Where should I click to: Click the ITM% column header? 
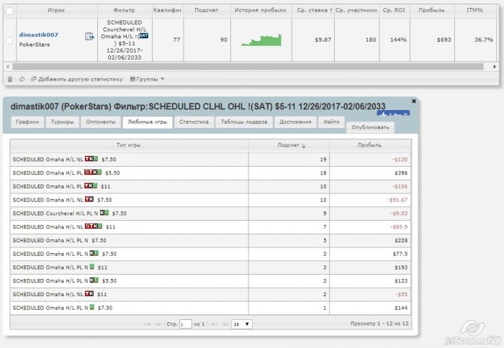tap(474, 10)
